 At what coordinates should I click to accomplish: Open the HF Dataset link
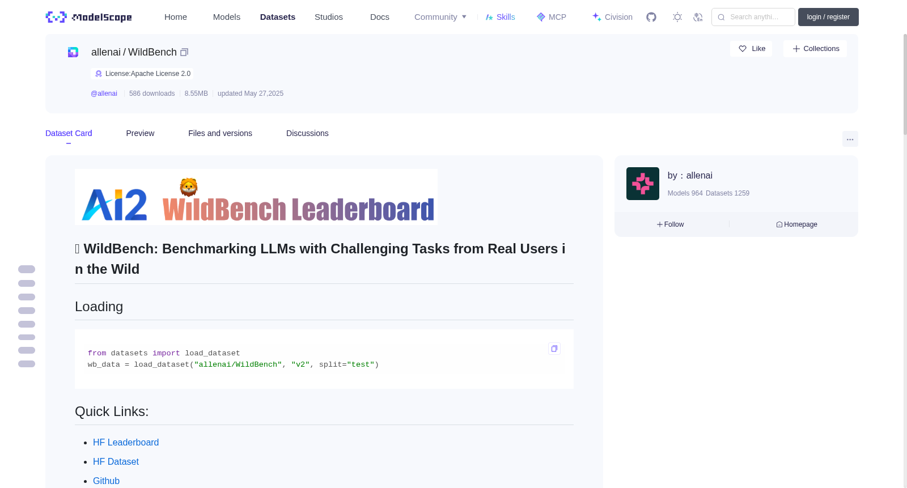pos(116,461)
